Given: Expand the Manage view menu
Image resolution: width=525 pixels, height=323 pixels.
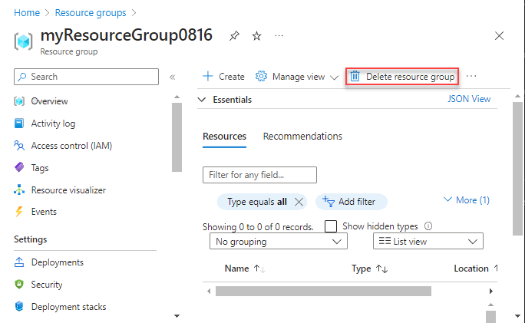Looking at the screenshot, I should (x=297, y=77).
